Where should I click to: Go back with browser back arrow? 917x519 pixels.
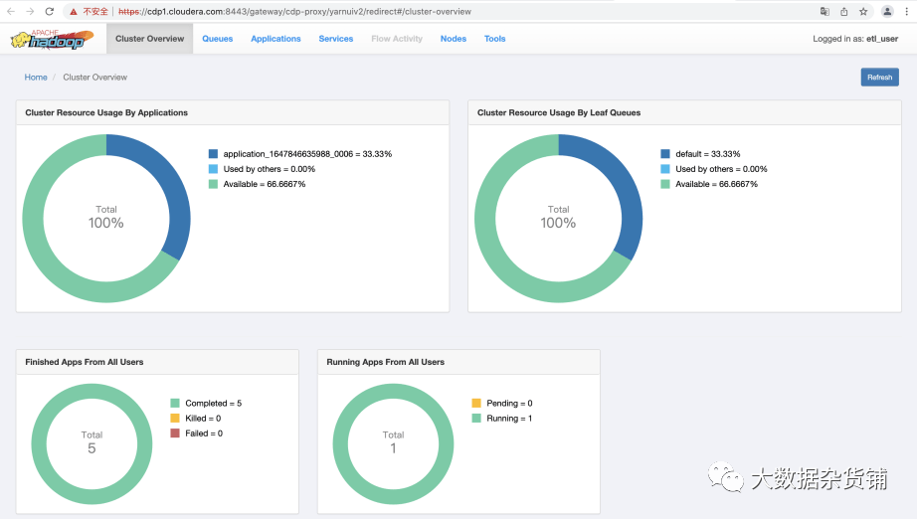coord(11,11)
